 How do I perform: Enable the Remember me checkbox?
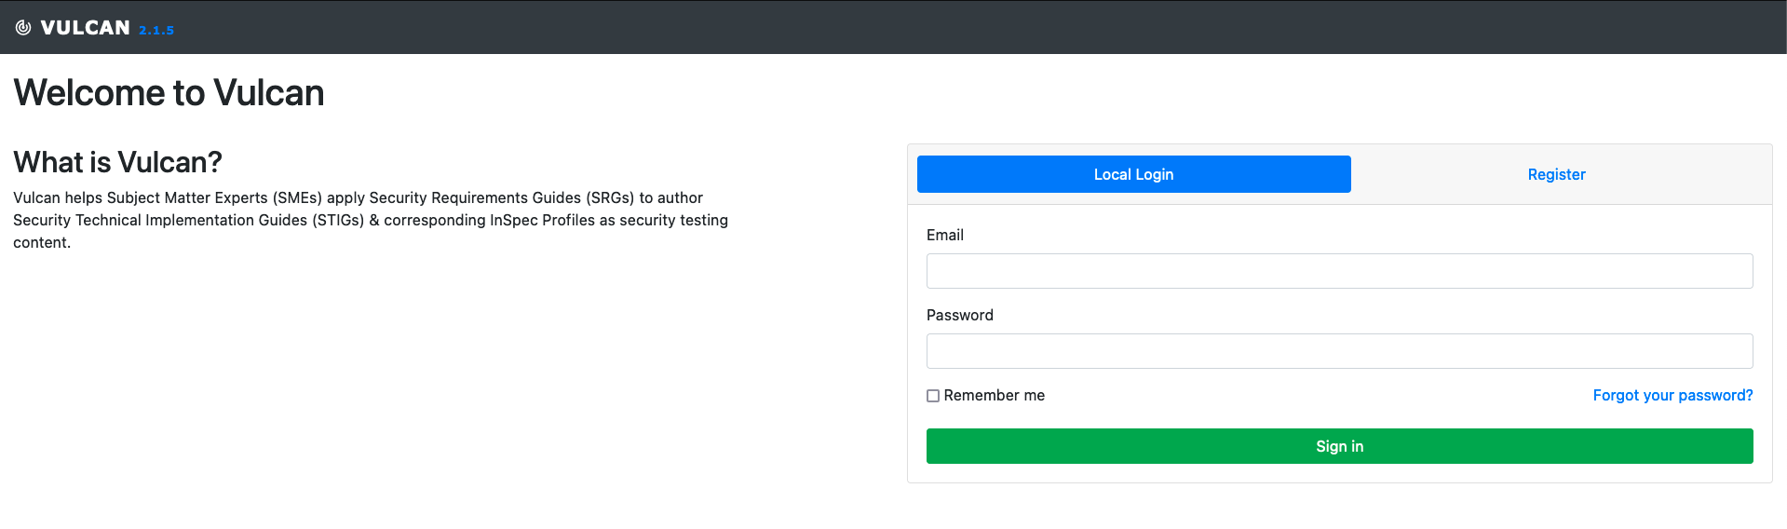click(x=933, y=396)
